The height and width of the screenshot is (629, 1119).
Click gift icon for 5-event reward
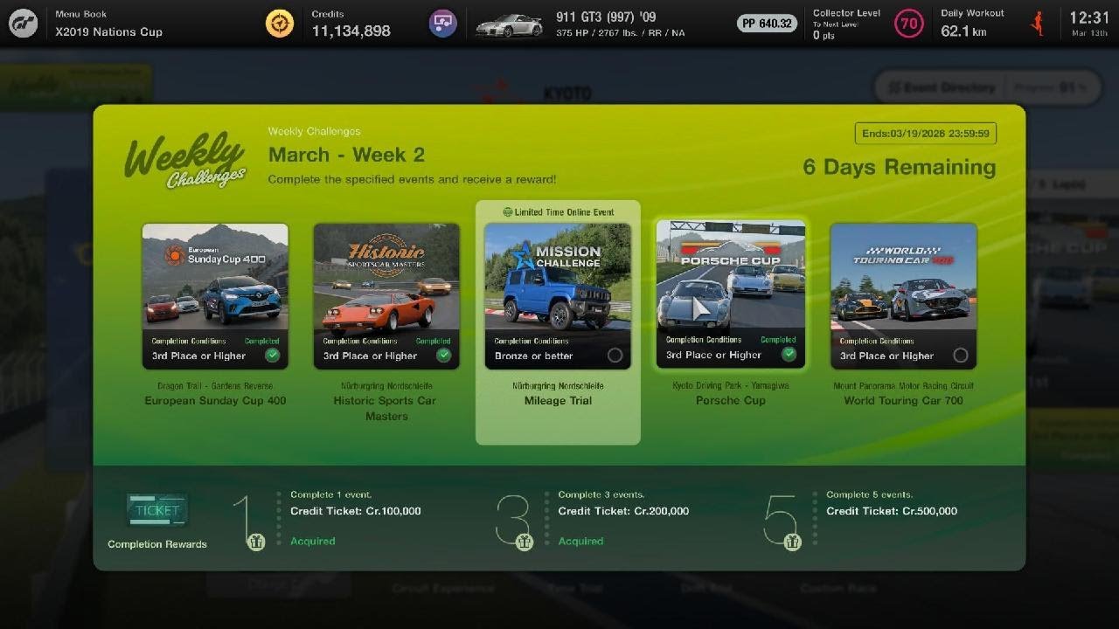792,542
